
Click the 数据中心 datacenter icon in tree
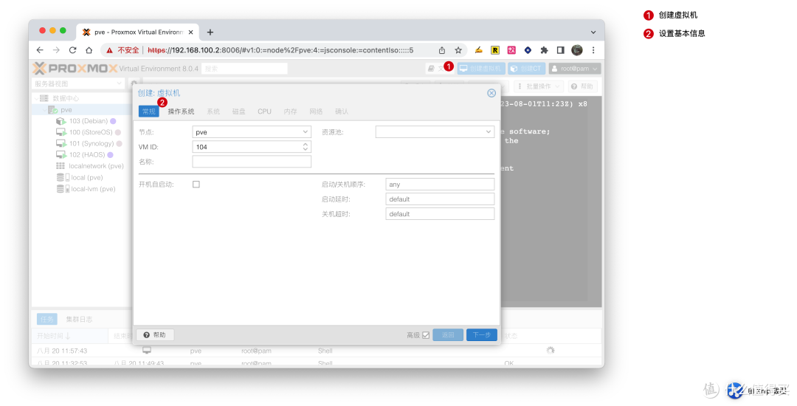44,98
